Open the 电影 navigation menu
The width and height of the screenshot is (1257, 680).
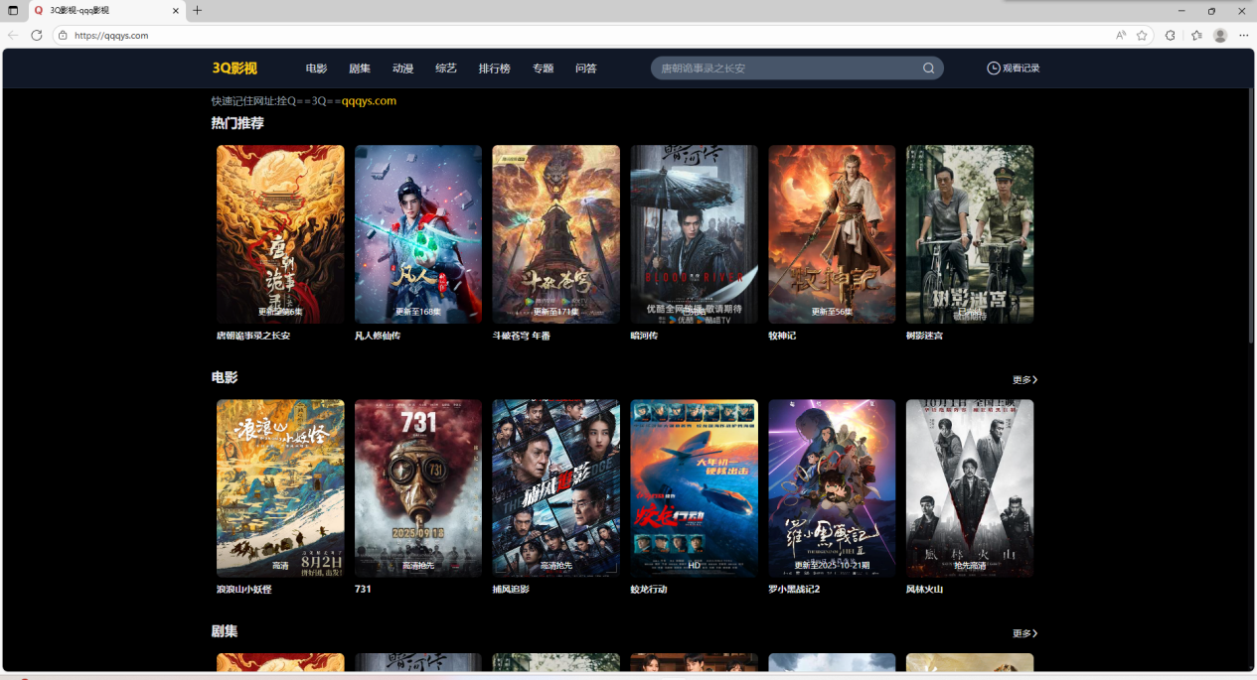(x=316, y=68)
